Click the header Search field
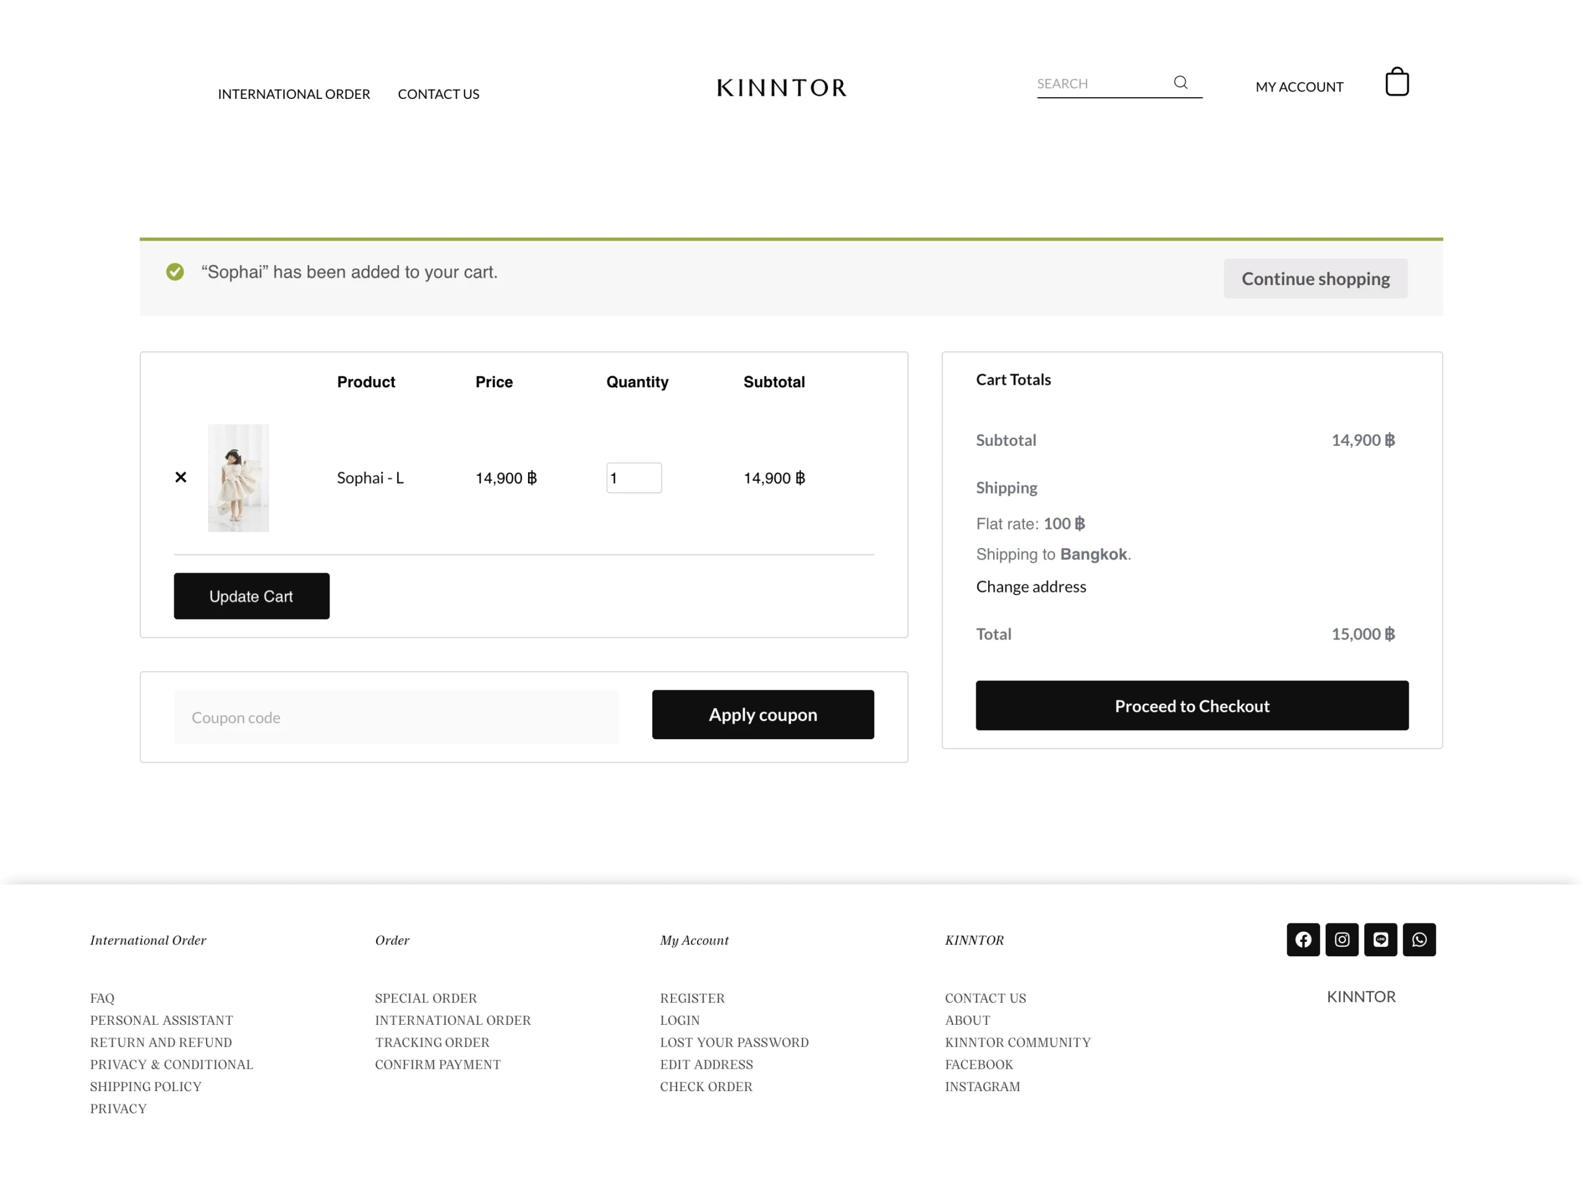Image resolution: width=1583 pixels, height=1190 pixels. pyautogui.click(x=1098, y=83)
